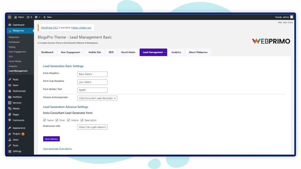Open Webprimo item in the sidebar submenu
This screenshot has height=169, width=301.
14,37
